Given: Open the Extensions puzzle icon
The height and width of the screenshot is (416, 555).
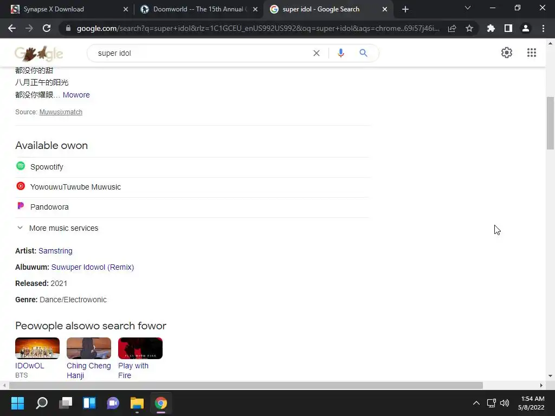Looking at the screenshot, I should pyautogui.click(x=491, y=28).
